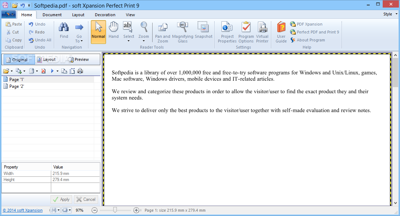Select Page '2' in the list
The height and width of the screenshot is (216, 400).
48,86
